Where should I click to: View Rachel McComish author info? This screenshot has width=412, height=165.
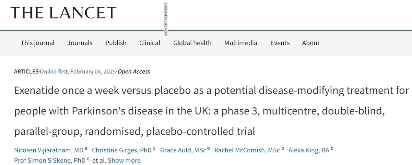pos(247,150)
